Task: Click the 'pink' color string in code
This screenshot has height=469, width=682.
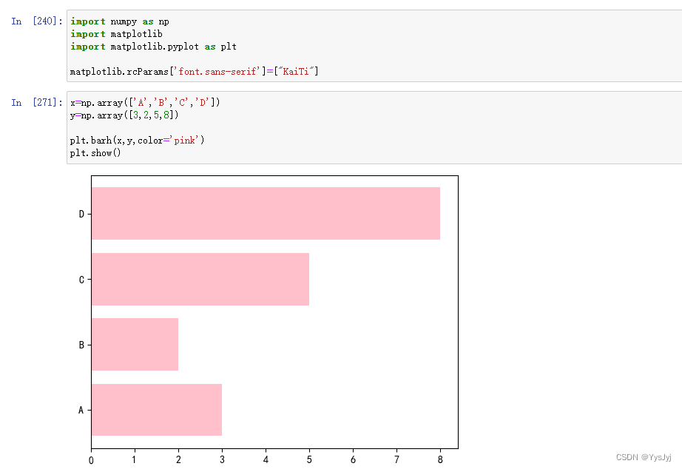Action: click(x=186, y=140)
